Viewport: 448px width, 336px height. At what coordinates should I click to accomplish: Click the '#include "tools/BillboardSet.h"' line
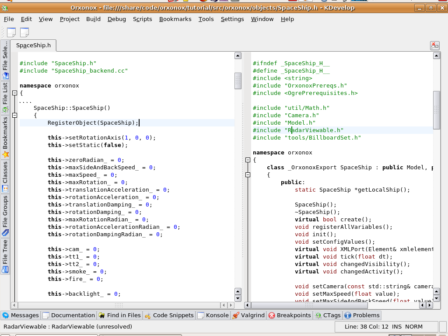pos(307,137)
